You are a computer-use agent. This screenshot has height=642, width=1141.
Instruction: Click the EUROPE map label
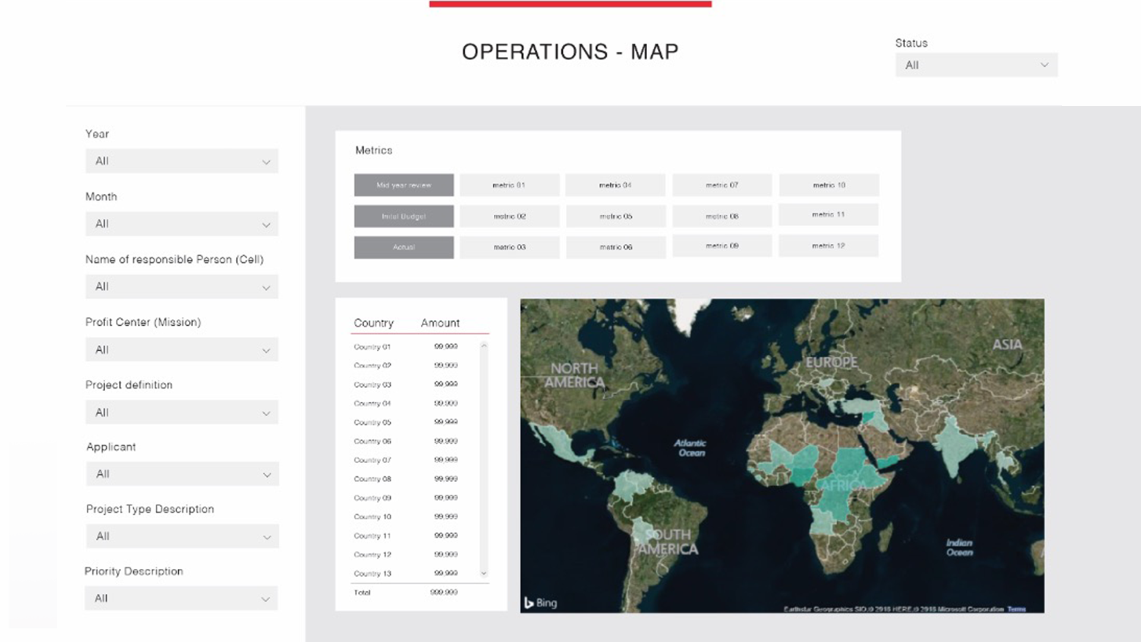pos(831,362)
